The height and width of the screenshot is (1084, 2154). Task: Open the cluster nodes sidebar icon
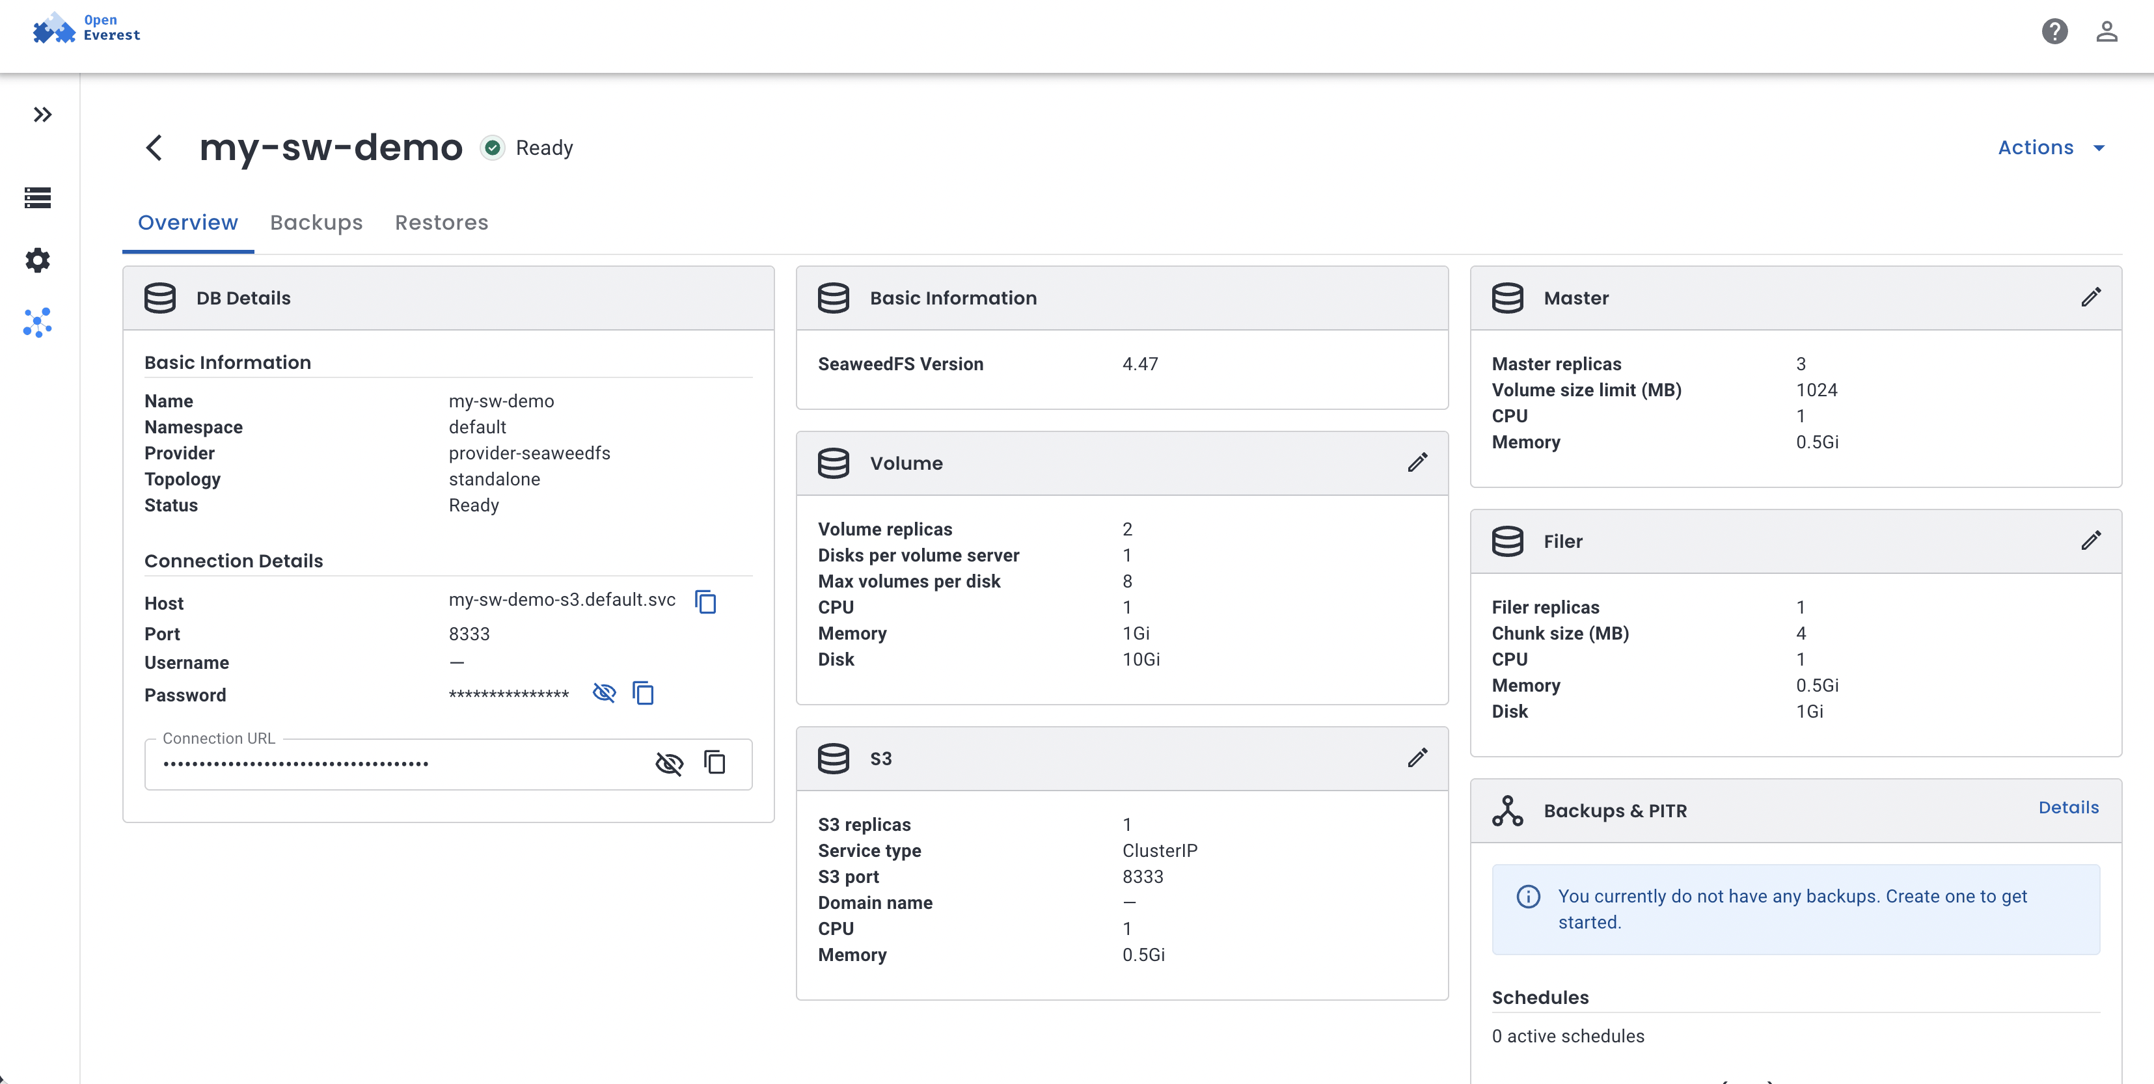pyautogui.click(x=38, y=323)
